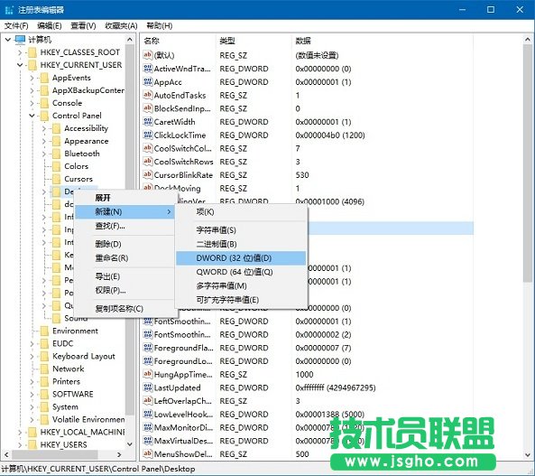The image size is (535, 476).
Task: Collapse the Control Panel key
Action: pos(32,116)
